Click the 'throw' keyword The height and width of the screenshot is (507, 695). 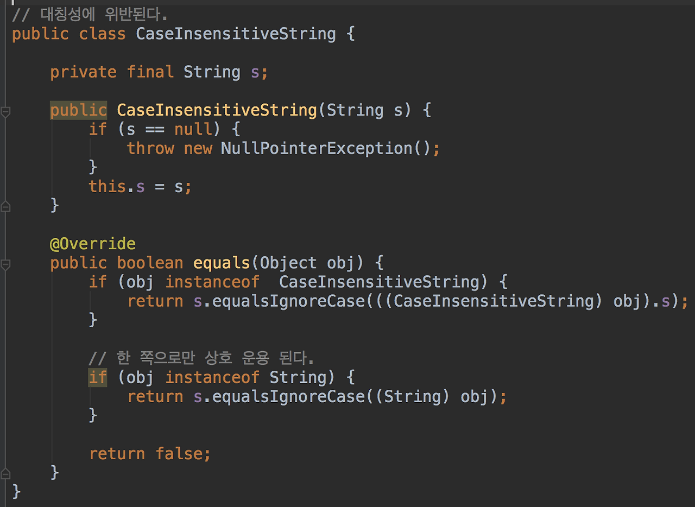tap(150, 148)
